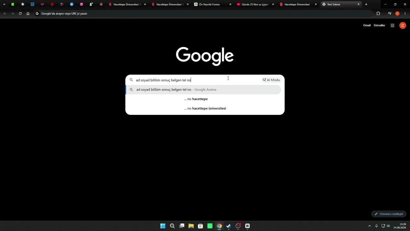Open the Chrome profile avatar in toolbar
Image resolution: width=410 pixels, height=231 pixels.
point(398,13)
